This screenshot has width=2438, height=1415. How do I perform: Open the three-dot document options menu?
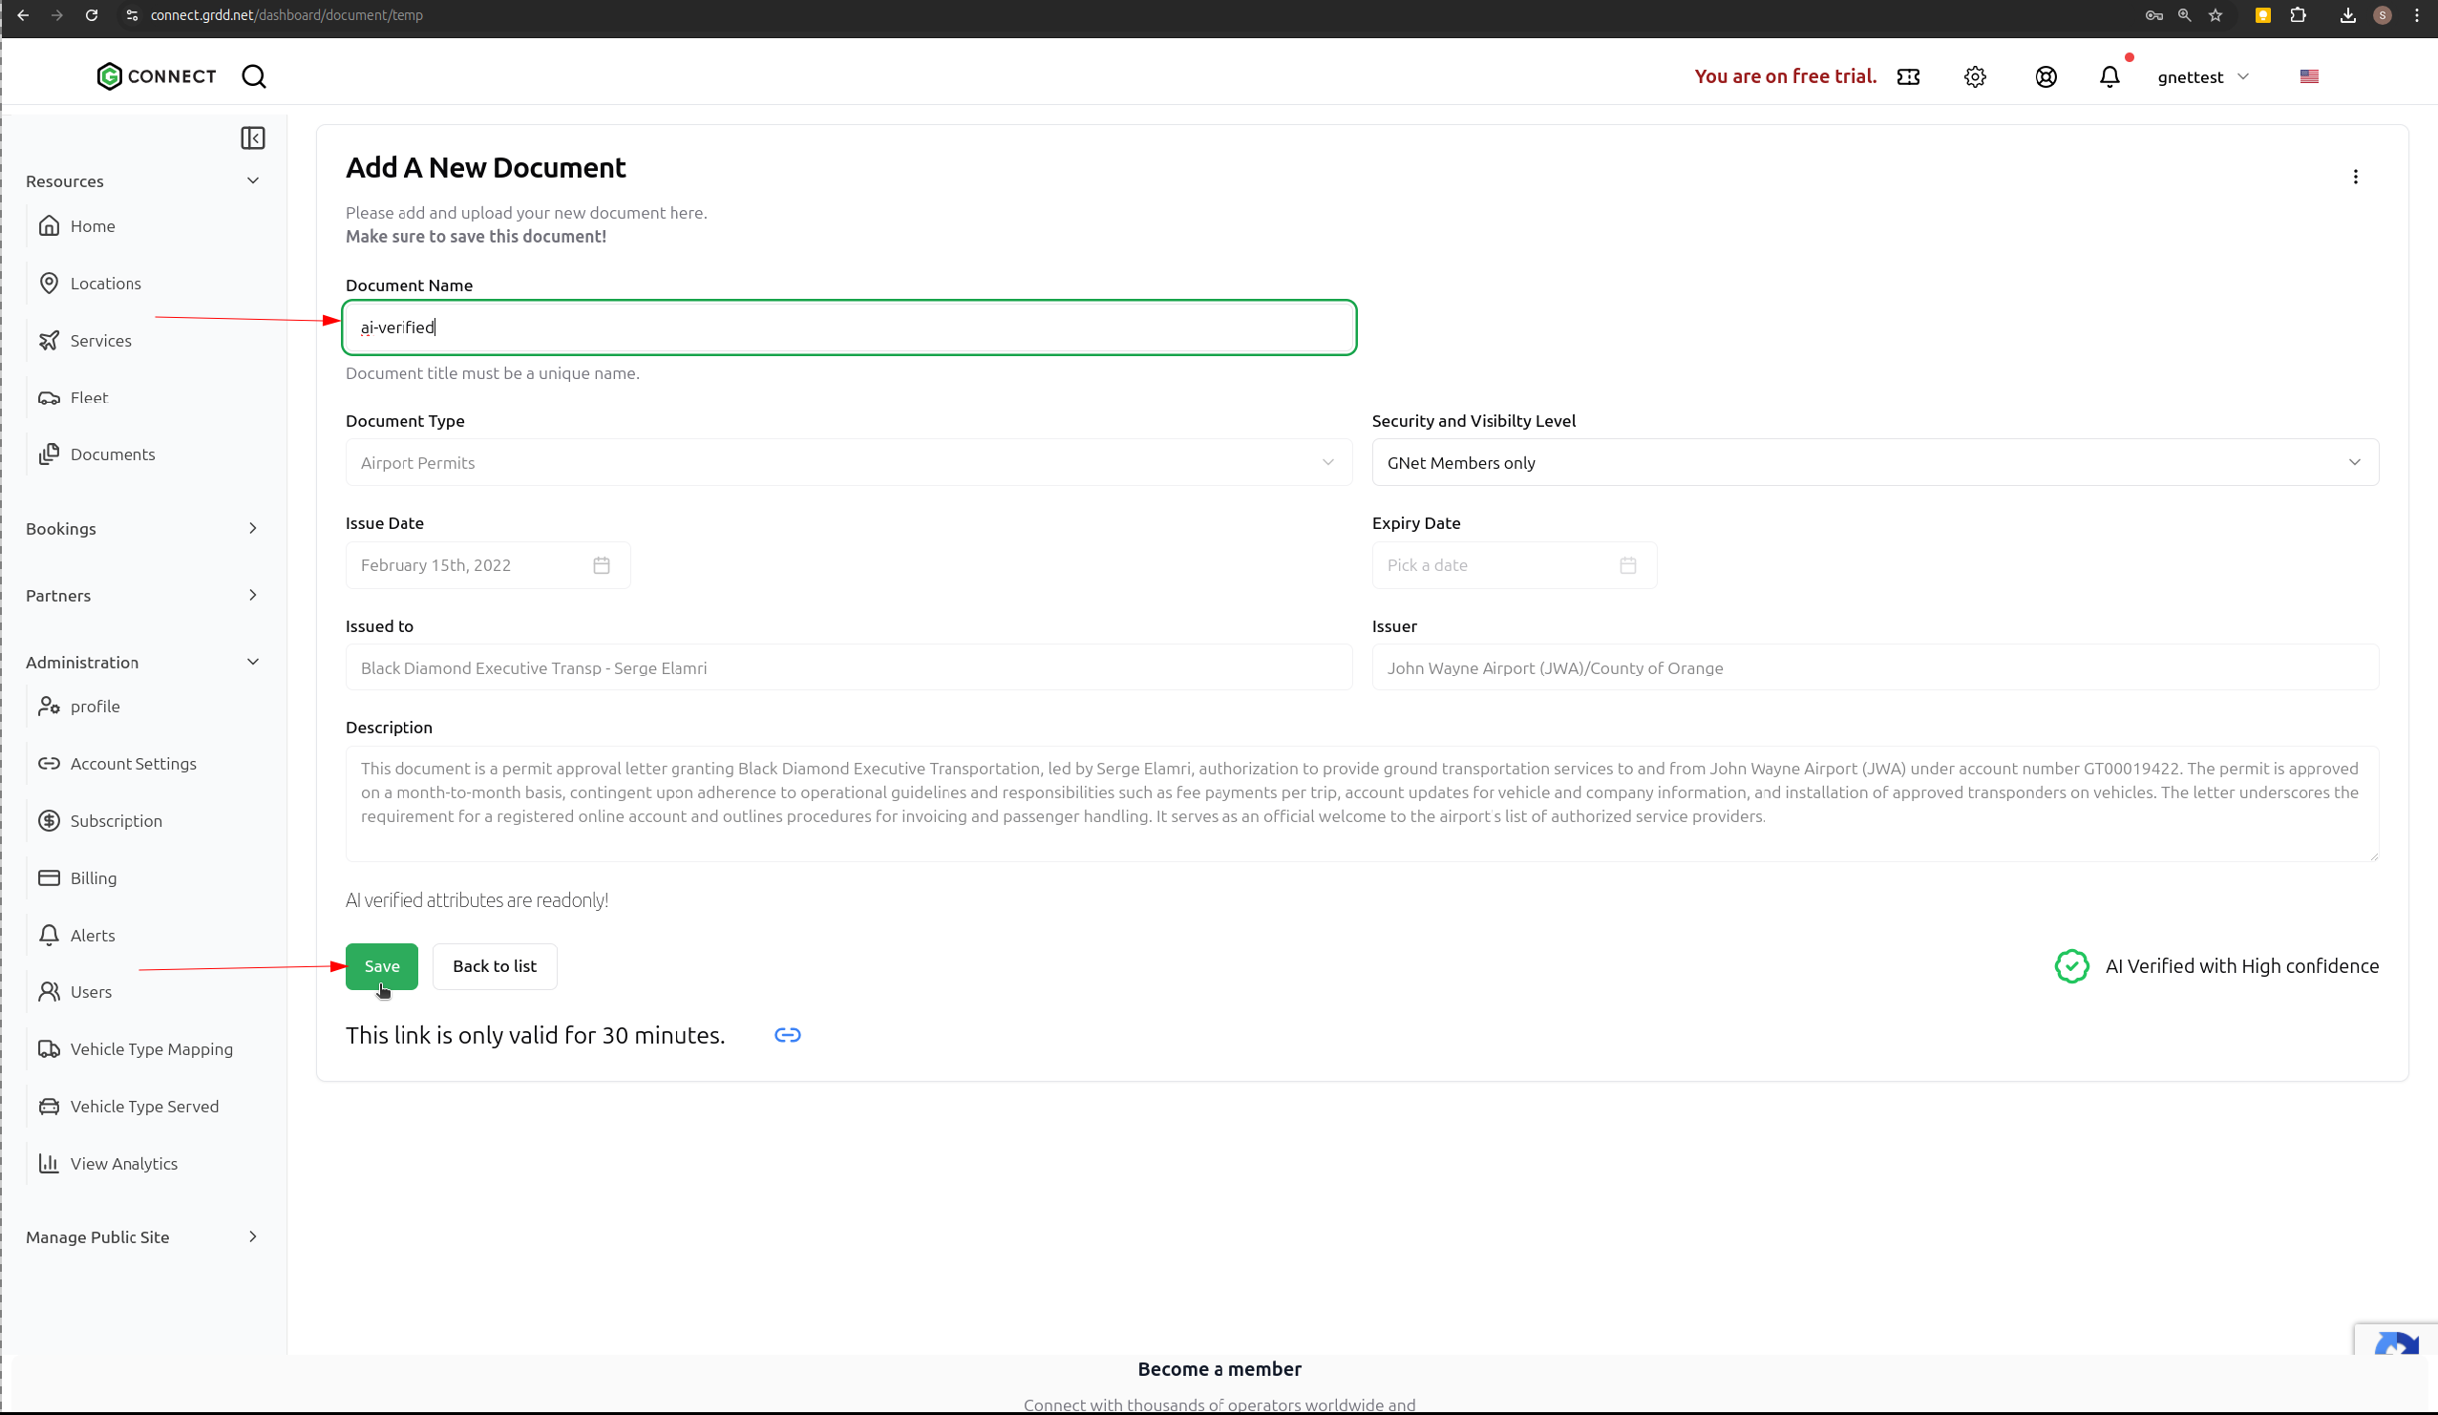[2355, 177]
